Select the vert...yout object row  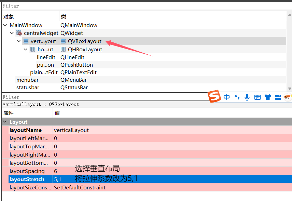click(144, 41)
